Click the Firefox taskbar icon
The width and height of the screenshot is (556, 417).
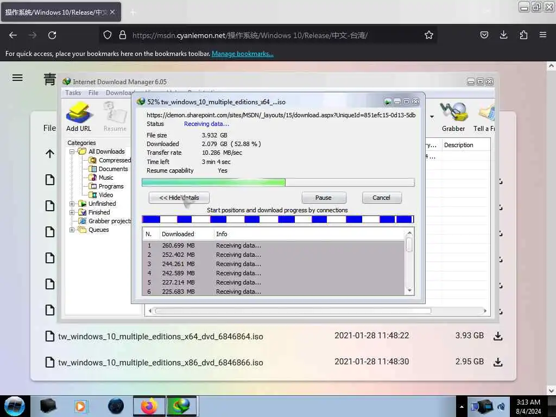coord(149,406)
